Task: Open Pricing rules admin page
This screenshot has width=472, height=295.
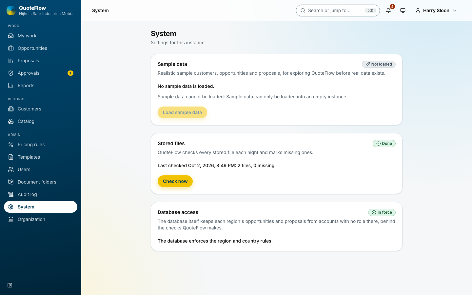Action: point(41,145)
